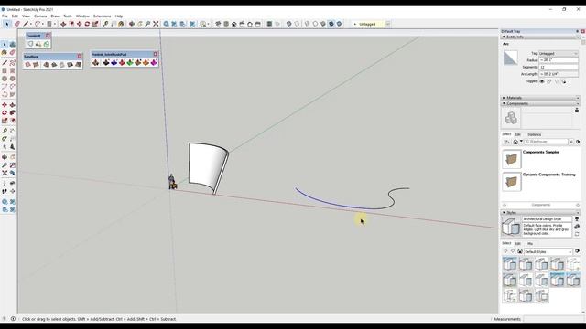Viewport: 586px width, 329px height.
Task: Click the magenta JointPushPull icon
Action: pos(154,63)
